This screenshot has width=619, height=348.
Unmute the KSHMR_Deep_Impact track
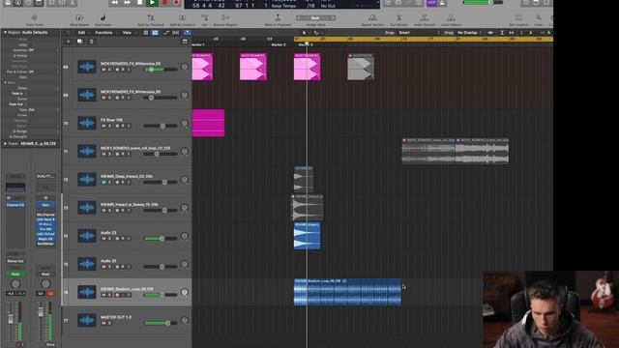103,183
